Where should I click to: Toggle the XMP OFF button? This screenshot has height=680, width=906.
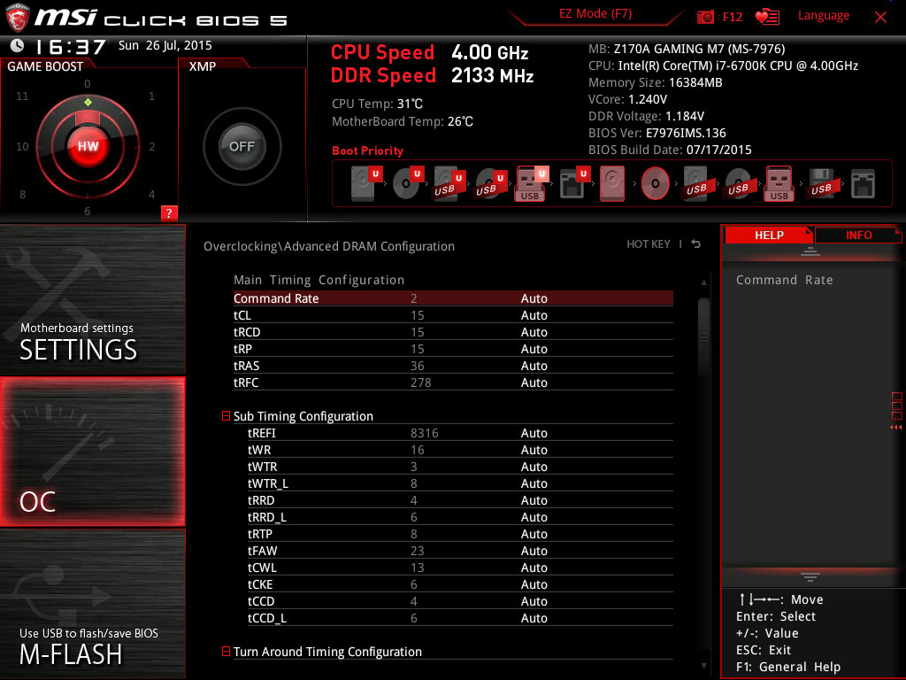coord(242,146)
